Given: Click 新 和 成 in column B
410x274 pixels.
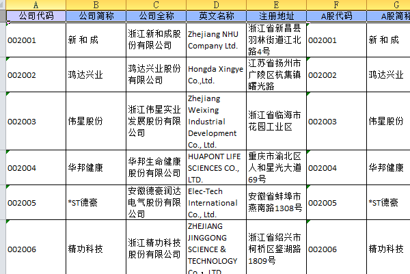Looking at the screenshot, I should coord(96,40).
